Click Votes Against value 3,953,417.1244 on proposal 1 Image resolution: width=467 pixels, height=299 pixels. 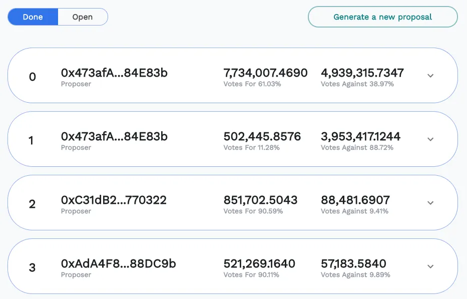(x=361, y=136)
